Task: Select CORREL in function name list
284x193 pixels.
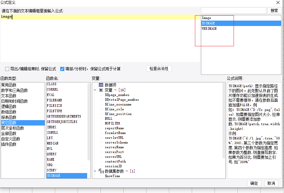Action: (x=67, y=89)
